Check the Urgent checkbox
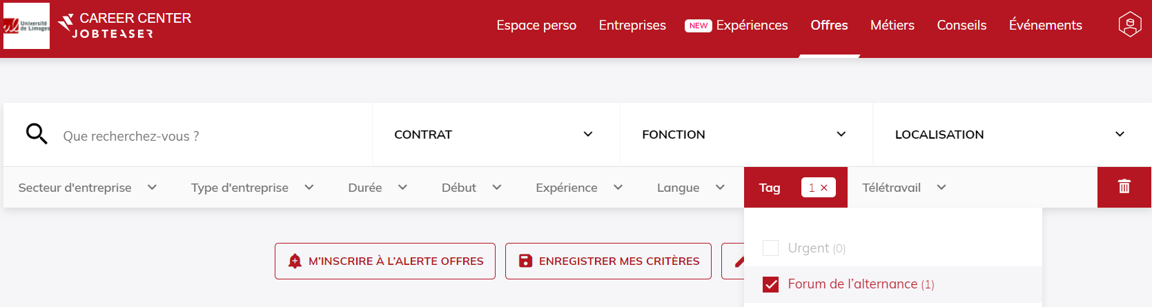The width and height of the screenshot is (1152, 307). tap(770, 248)
